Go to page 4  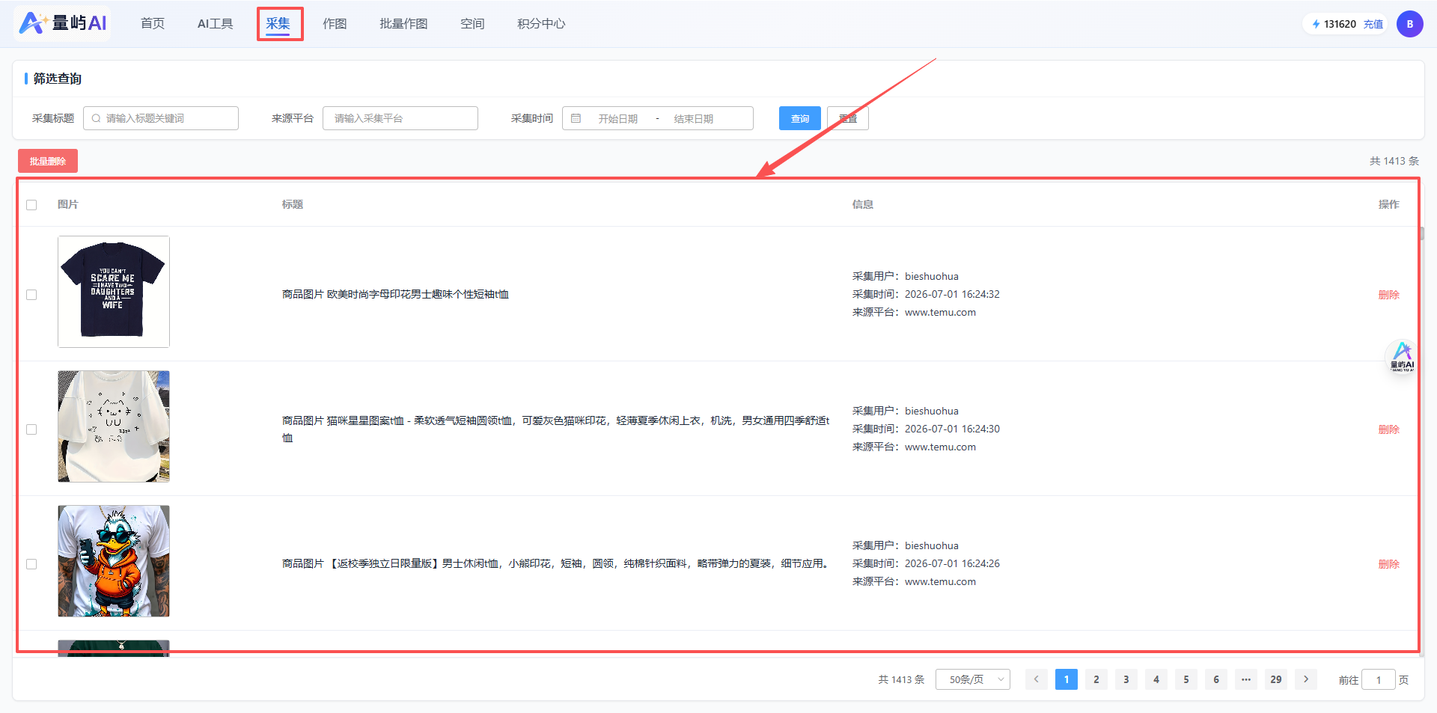point(1156,679)
